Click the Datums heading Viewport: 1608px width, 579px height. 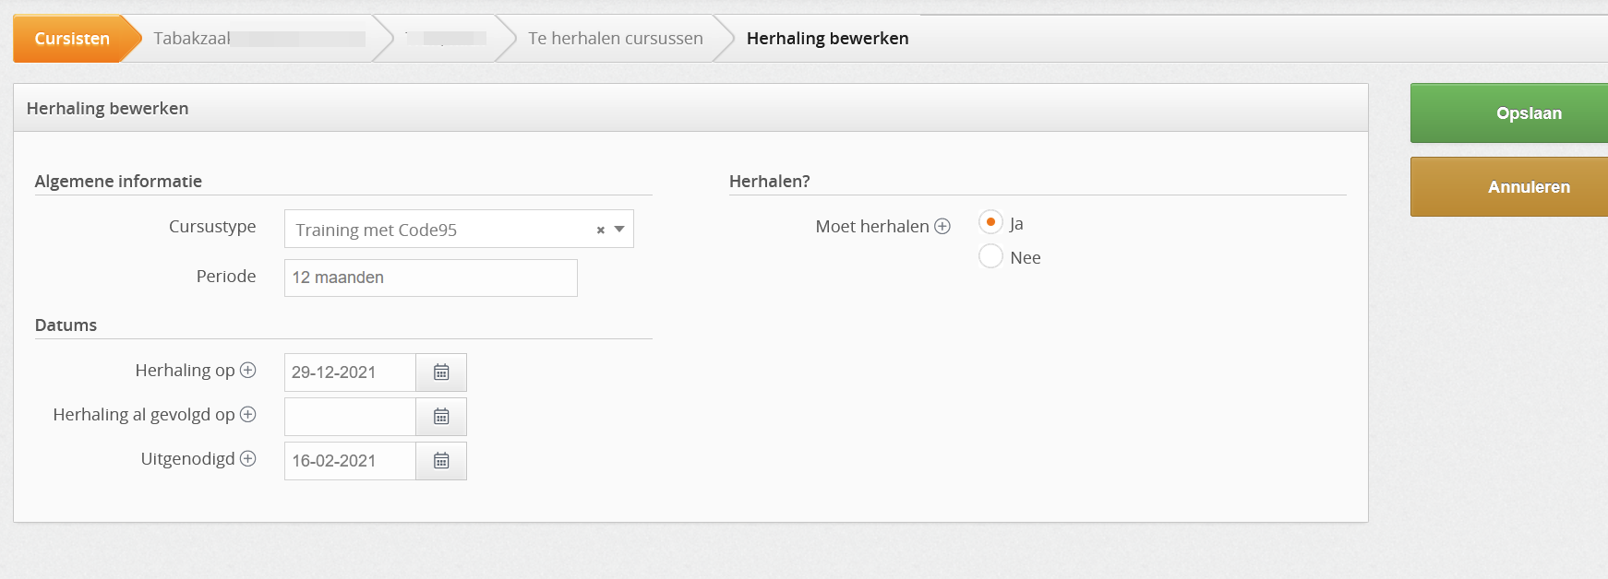click(66, 325)
